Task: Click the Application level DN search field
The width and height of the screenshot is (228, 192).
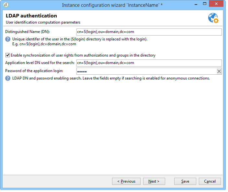Action: tap(149, 63)
